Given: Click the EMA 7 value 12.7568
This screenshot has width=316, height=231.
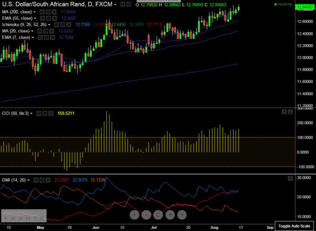Looking at the screenshot, I should click(x=67, y=37).
